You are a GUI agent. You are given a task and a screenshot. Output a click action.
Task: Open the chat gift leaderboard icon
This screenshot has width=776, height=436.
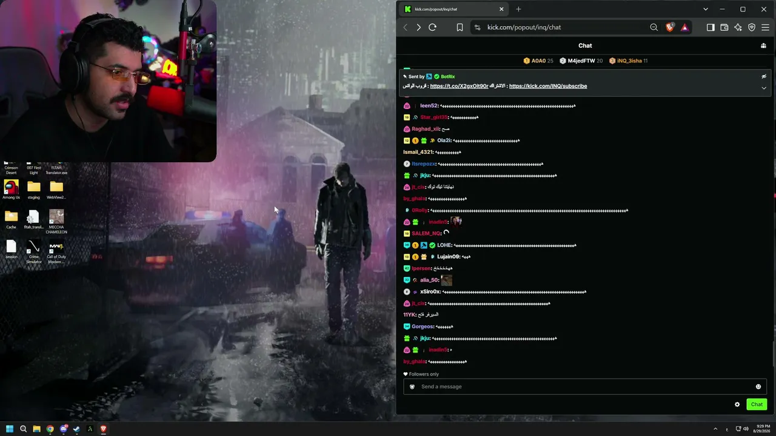pos(763,45)
